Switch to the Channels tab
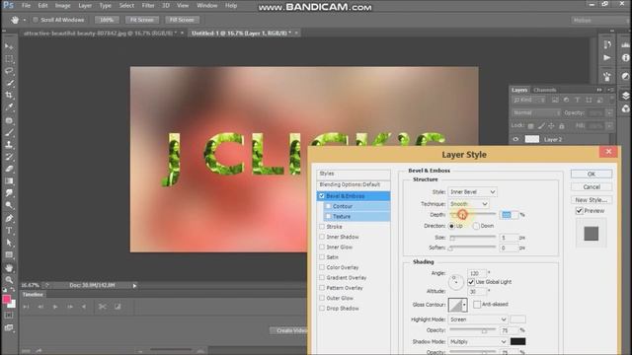 tap(545, 90)
